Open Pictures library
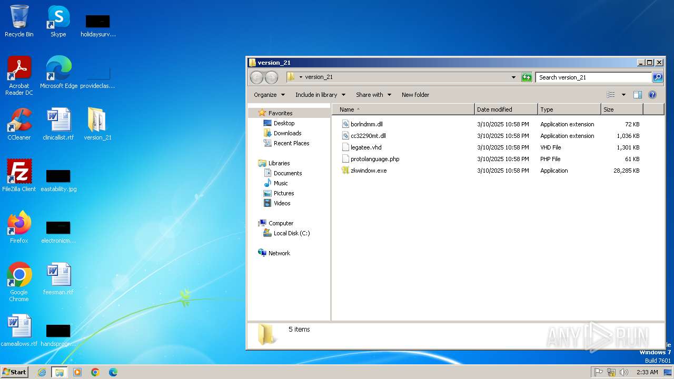The image size is (674, 379). [284, 193]
